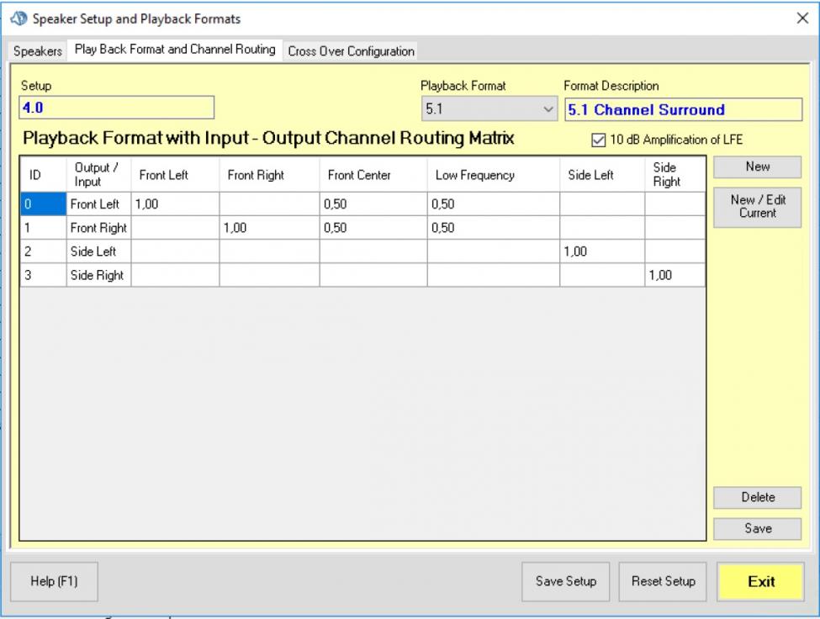Click the yellow Exit button
This screenshot has height=619, width=820.
[x=760, y=581]
